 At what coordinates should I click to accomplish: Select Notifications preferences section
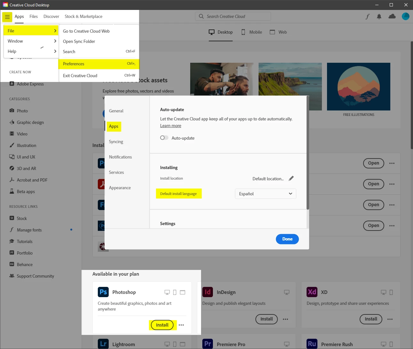coord(120,157)
